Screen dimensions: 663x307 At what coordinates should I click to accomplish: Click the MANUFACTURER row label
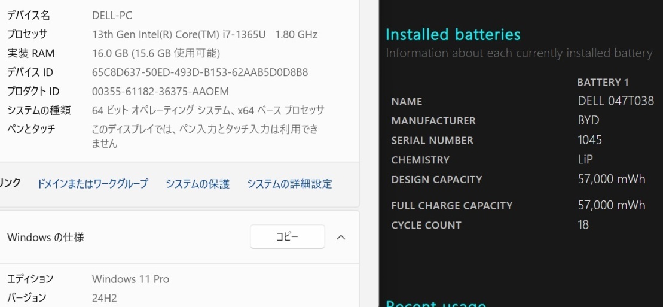[x=433, y=121]
